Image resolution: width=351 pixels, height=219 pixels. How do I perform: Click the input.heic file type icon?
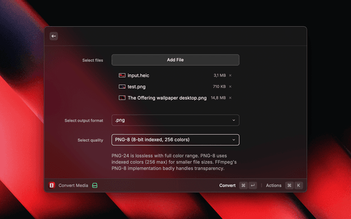click(122, 76)
